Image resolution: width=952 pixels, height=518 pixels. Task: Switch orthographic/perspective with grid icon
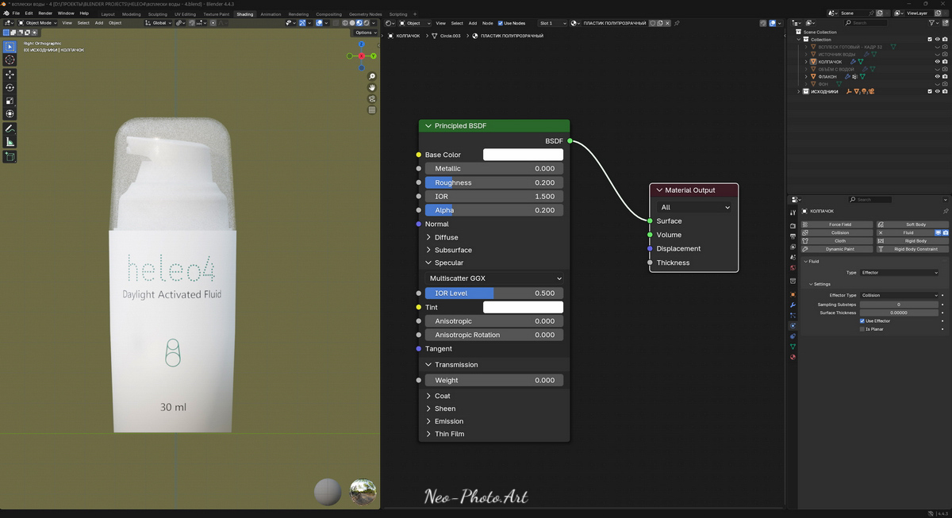point(372,110)
